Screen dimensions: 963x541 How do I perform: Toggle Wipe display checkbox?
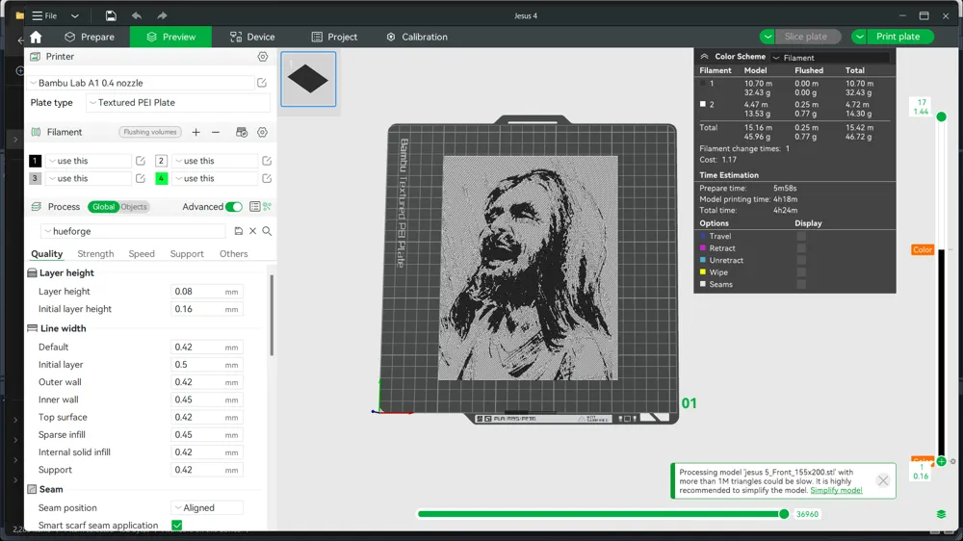coord(801,272)
